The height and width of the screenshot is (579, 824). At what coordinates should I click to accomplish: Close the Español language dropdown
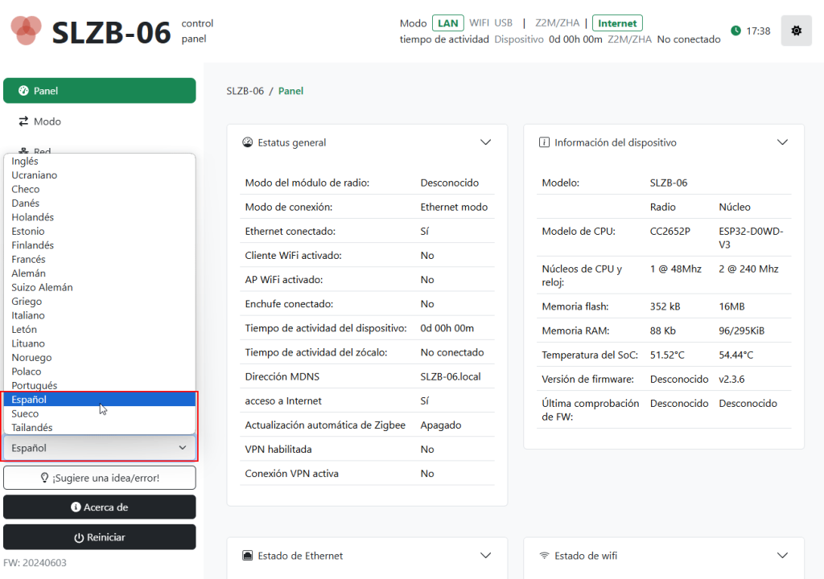100,448
